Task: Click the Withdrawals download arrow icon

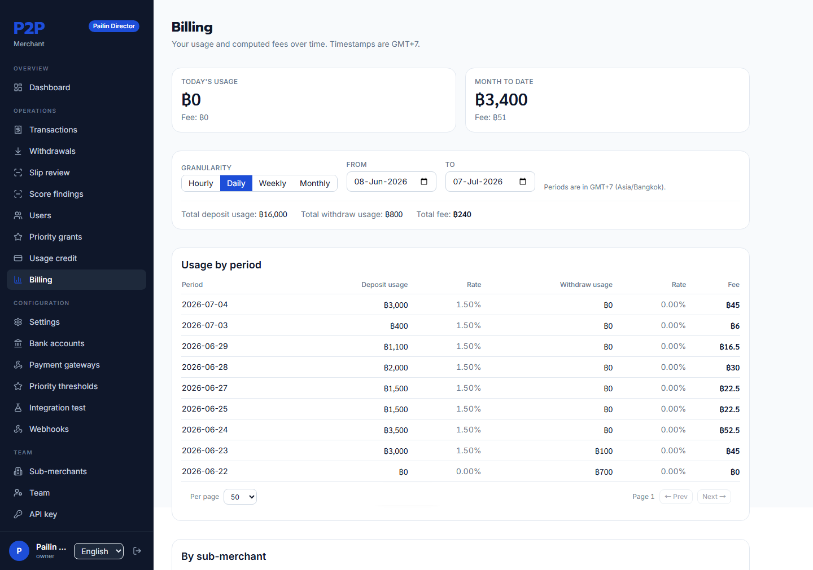Action: click(18, 151)
